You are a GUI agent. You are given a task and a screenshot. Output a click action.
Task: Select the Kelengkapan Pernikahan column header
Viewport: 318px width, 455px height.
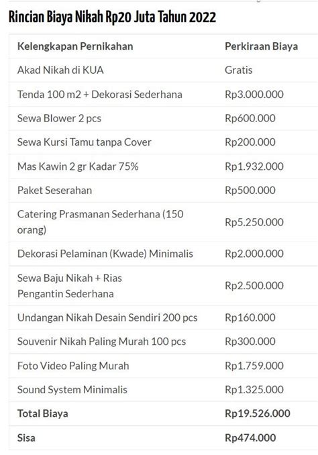click(75, 46)
